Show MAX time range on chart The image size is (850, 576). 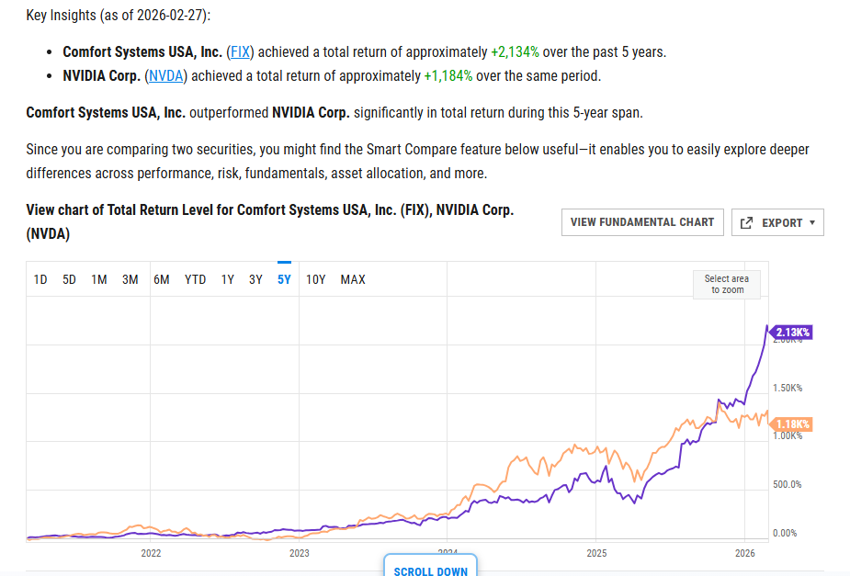tap(352, 279)
